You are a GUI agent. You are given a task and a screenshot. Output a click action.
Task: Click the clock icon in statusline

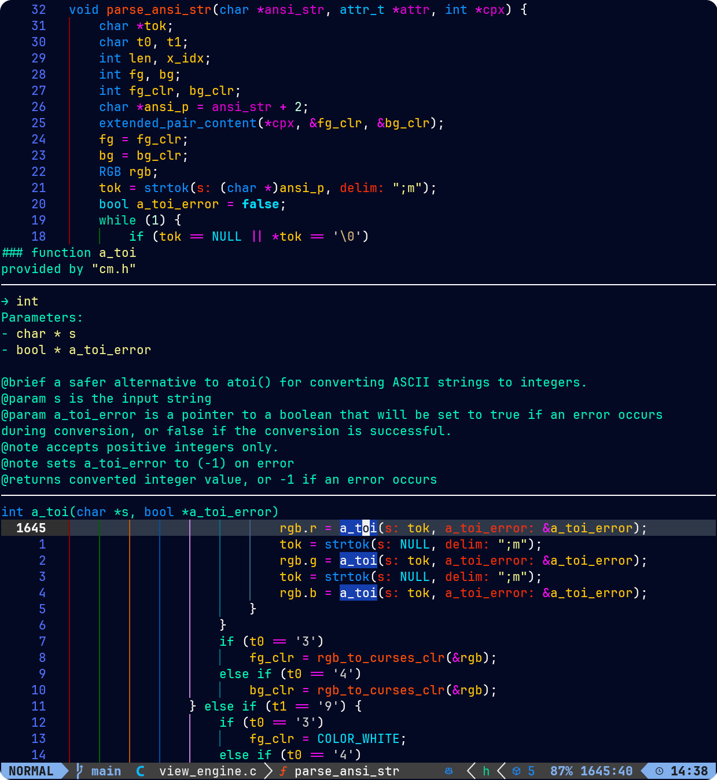659,771
